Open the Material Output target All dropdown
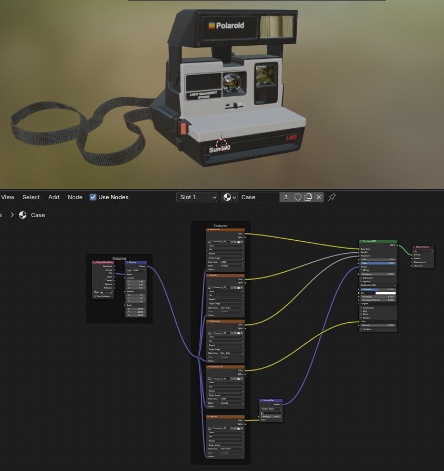The width and height of the screenshot is (444, 471). [423, 251]
